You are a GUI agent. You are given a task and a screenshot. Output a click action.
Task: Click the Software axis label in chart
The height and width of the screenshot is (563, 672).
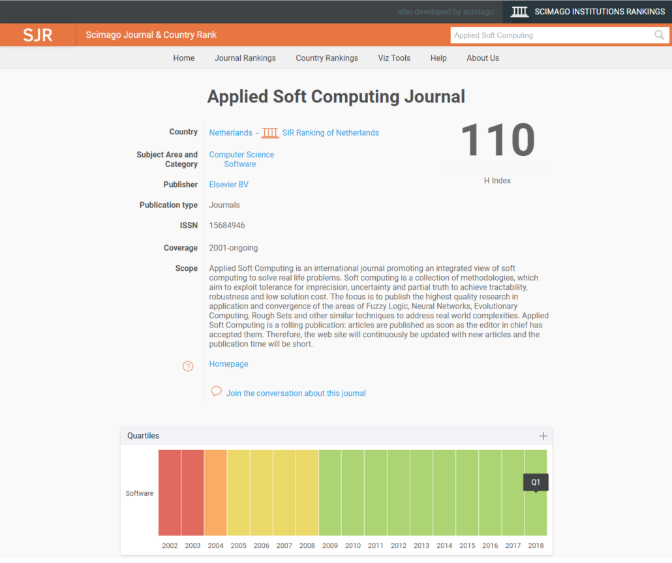[x=139, y=494]
